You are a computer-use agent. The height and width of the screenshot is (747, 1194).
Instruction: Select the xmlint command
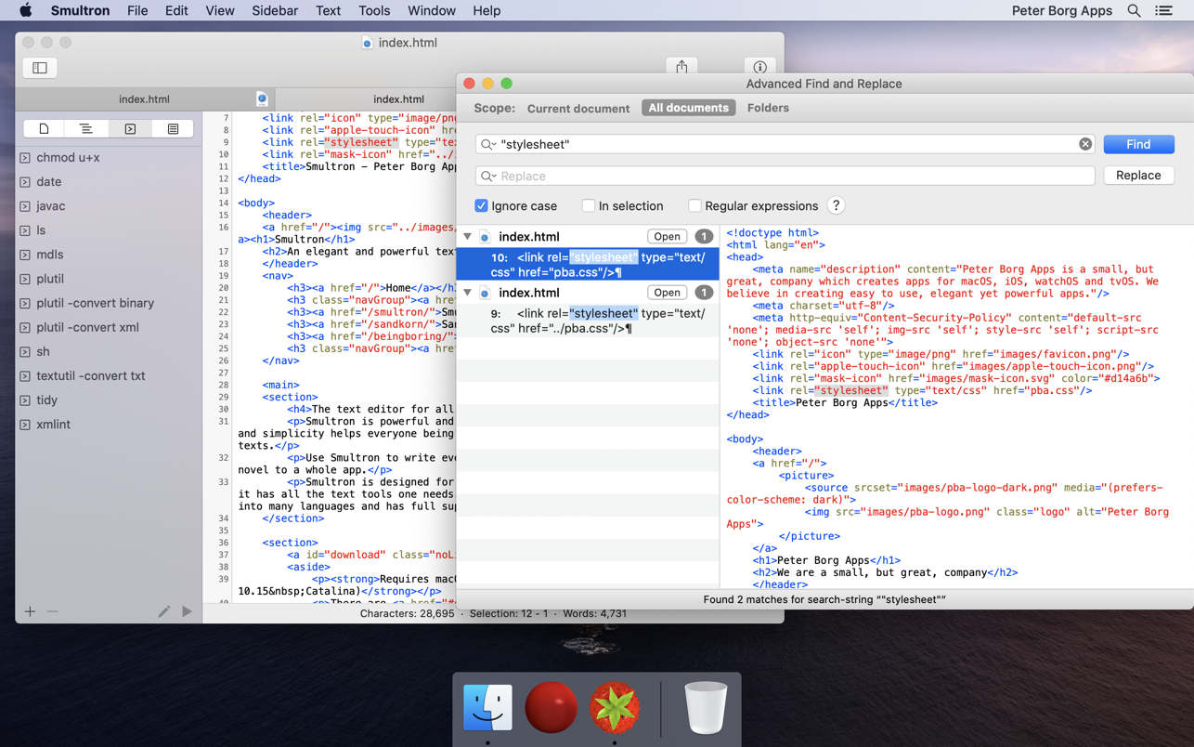53,425
